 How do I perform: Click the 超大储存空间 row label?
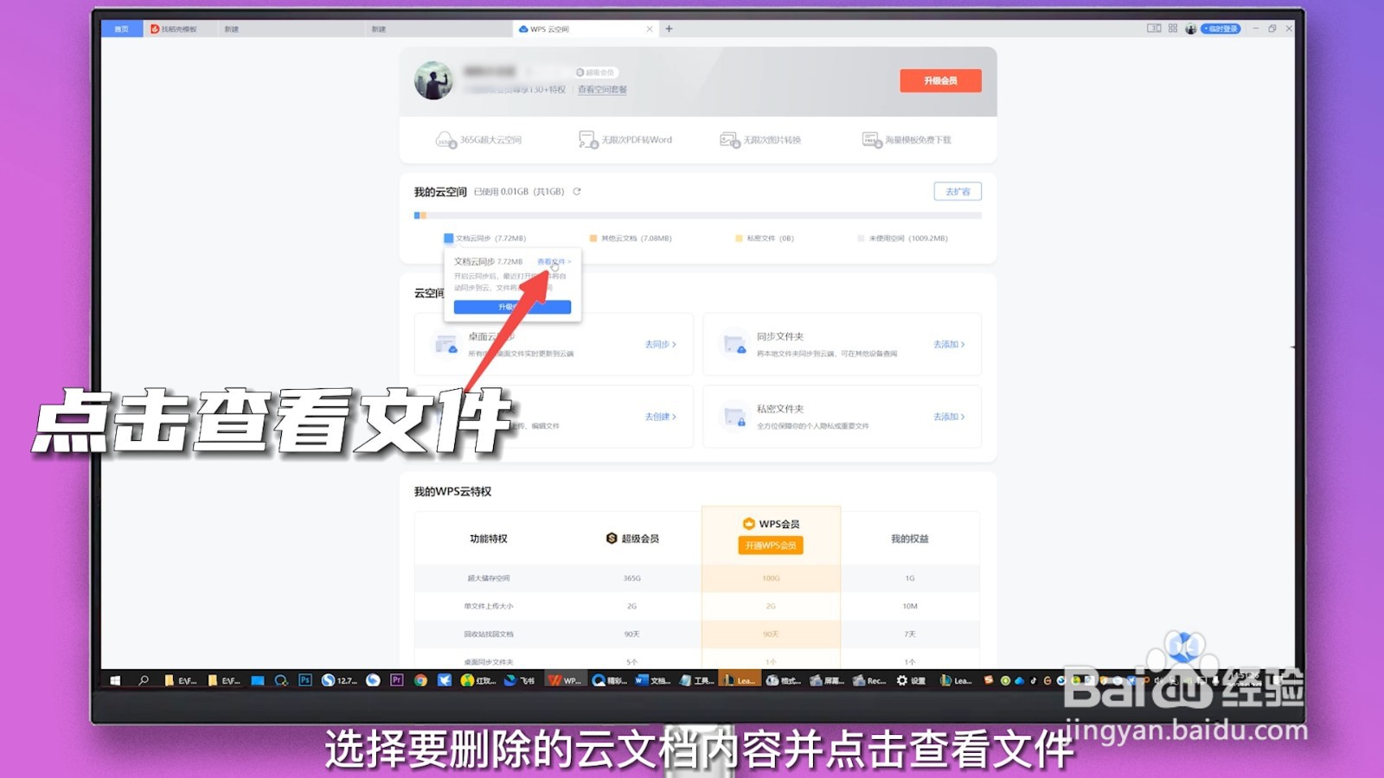pos(489,578)
